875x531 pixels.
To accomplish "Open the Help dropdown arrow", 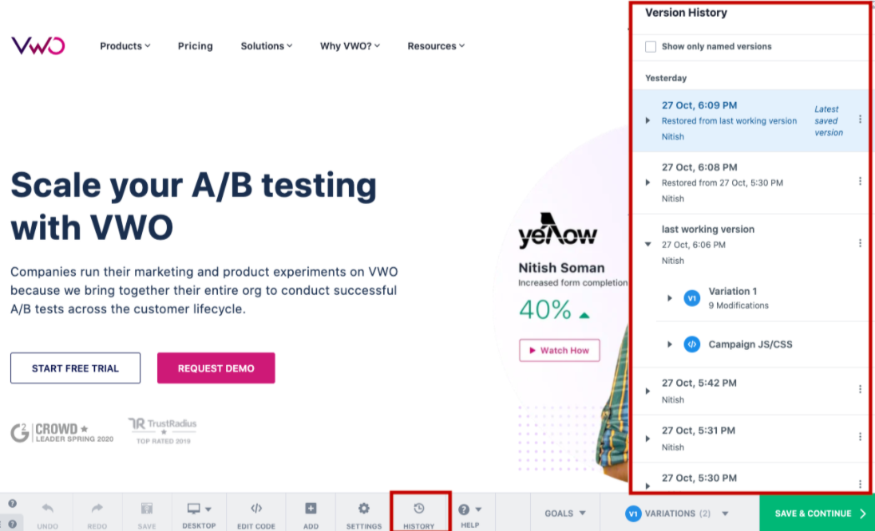I will click(x=478, y=509).
